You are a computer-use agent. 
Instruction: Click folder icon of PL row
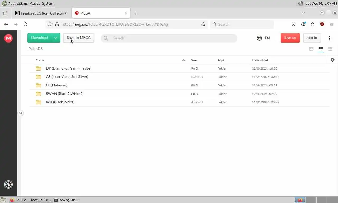pyautogui.click(x=39, y=85)
